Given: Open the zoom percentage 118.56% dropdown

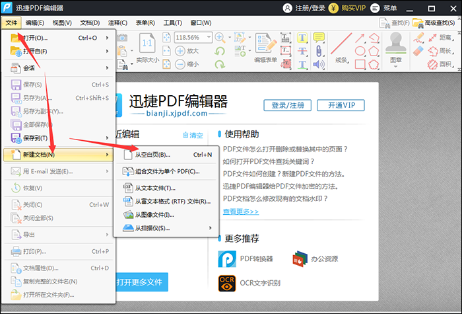Looking at the screenshot, I should coord(209,38).
